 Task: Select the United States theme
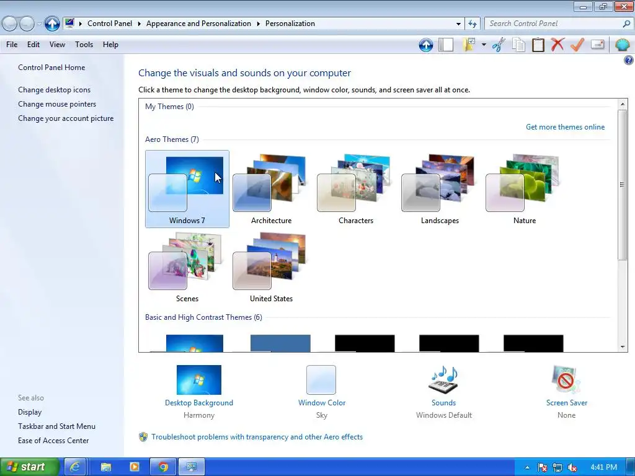click(272, 267)
